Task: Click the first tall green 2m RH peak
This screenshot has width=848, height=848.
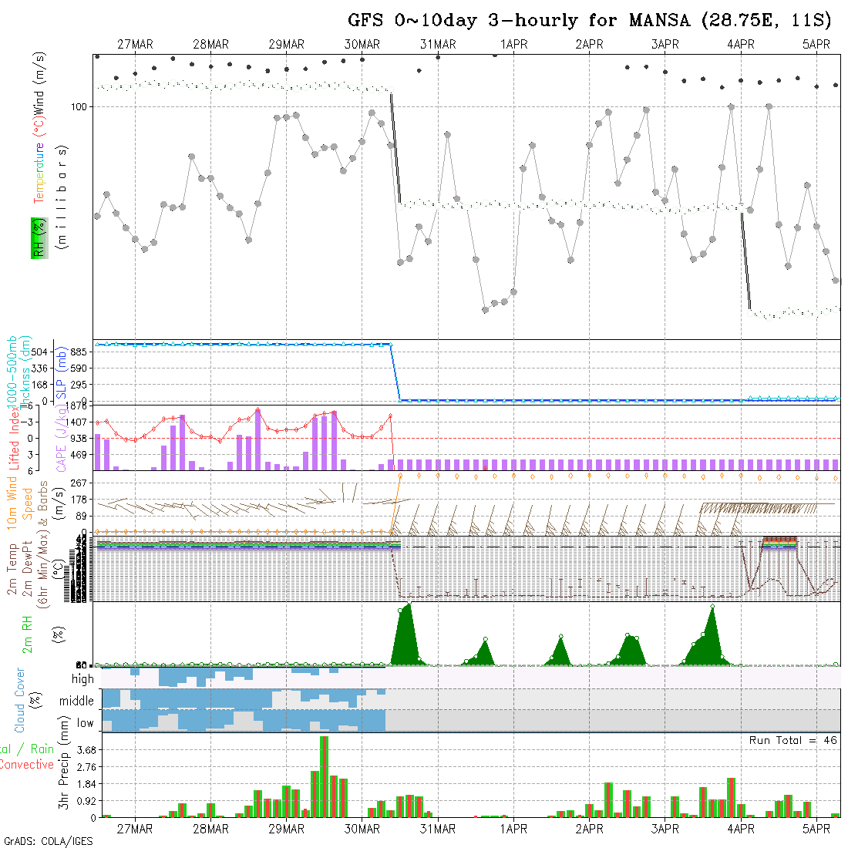Action: [x=405, y=636]
